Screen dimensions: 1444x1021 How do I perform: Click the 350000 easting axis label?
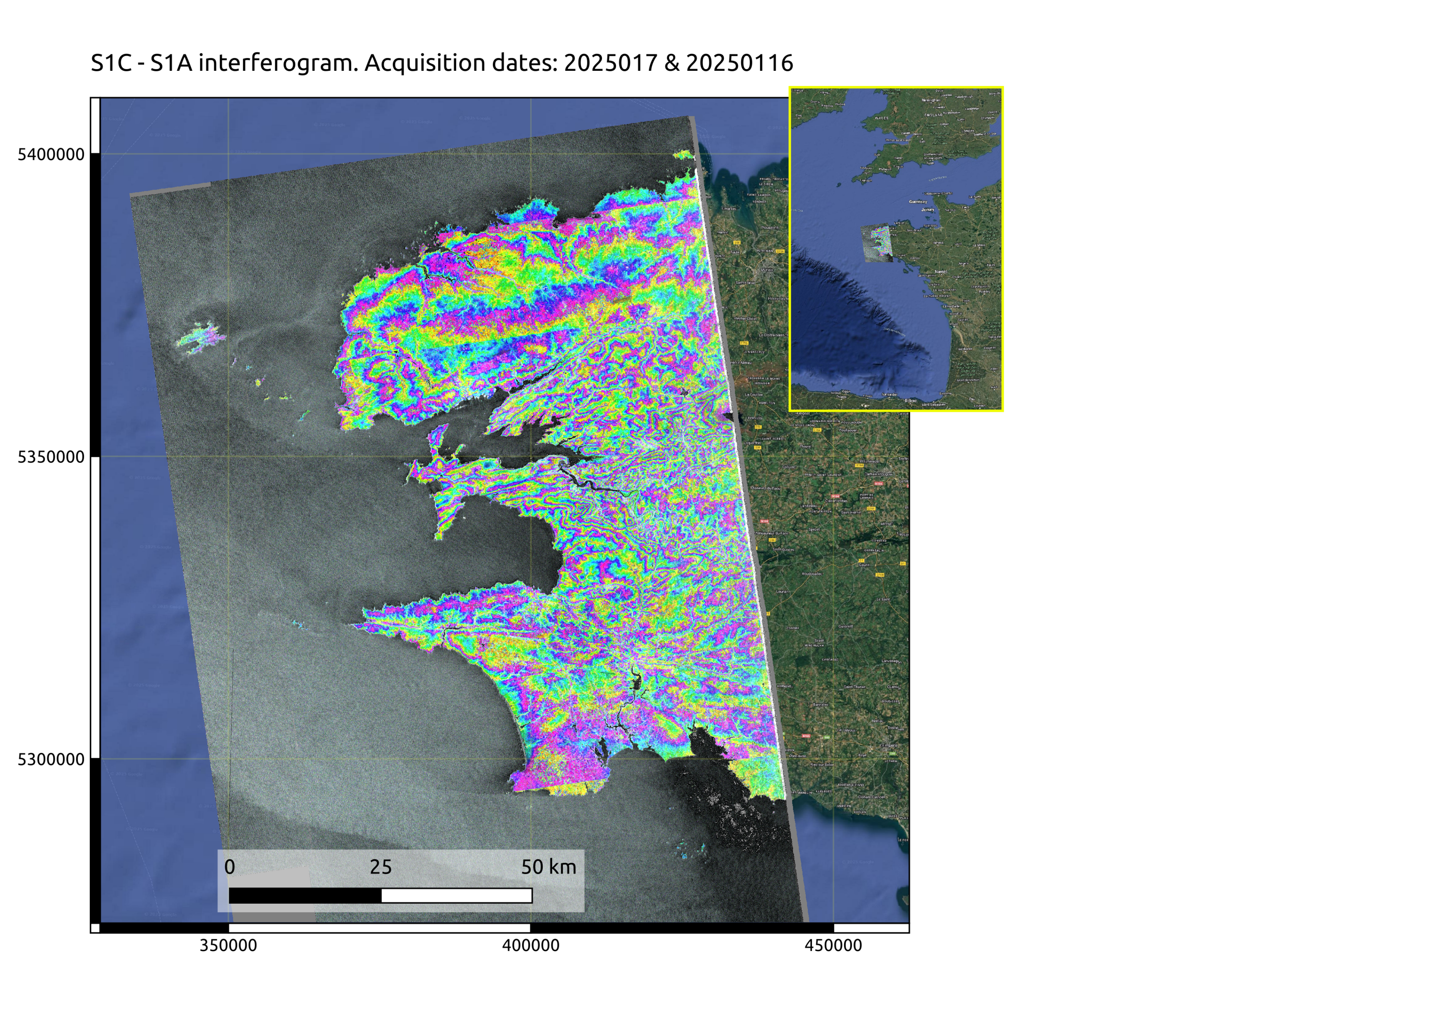[x=228, y=946]
